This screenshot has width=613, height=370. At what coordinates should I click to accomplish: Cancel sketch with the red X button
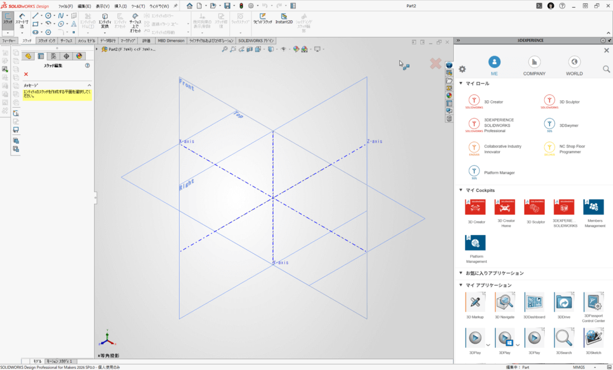(26, 74)
